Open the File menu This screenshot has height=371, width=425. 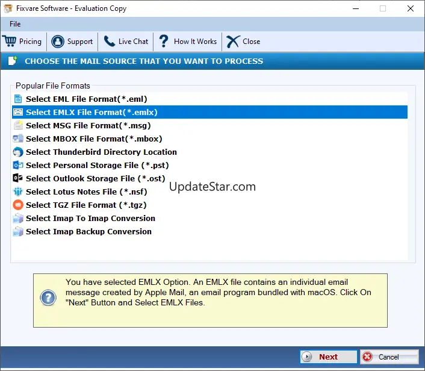(15, 24)
